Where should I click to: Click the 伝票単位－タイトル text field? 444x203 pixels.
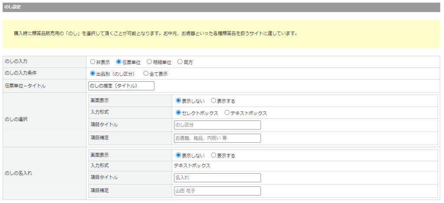[x=121, y=86]
